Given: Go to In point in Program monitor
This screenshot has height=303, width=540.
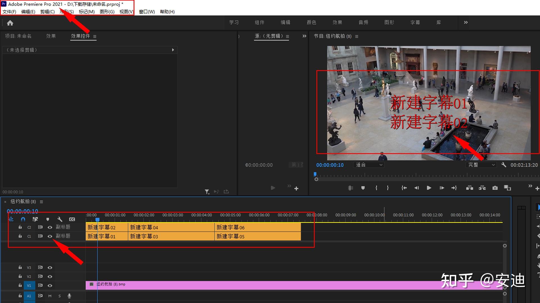Looking at the screenshot, I should (404, 188).
